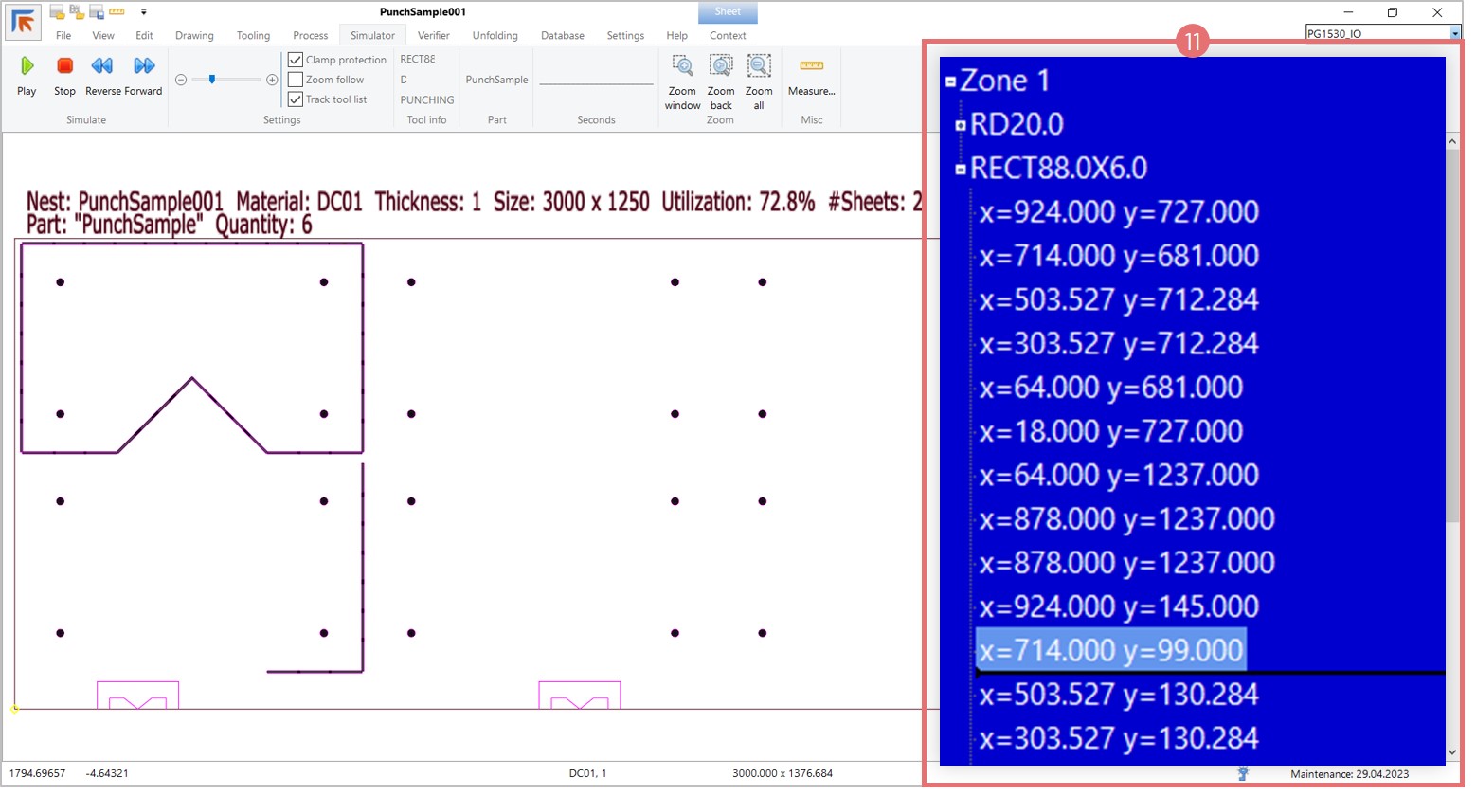Stop the simulation with red Stop icon

click(x=64, y=66)
